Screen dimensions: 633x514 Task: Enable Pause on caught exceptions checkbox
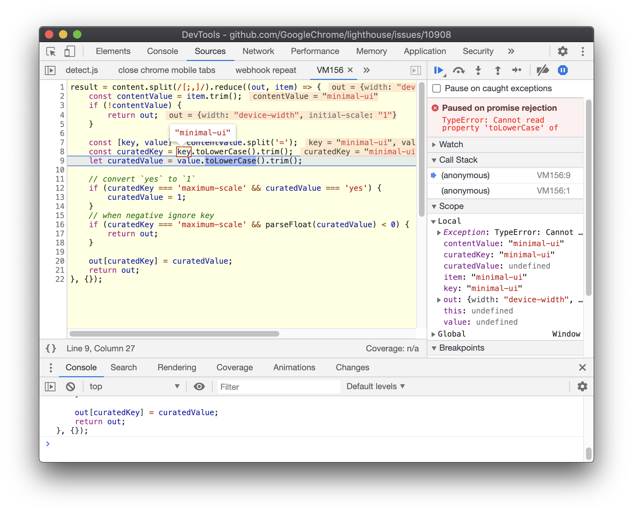tap(437, 88)
